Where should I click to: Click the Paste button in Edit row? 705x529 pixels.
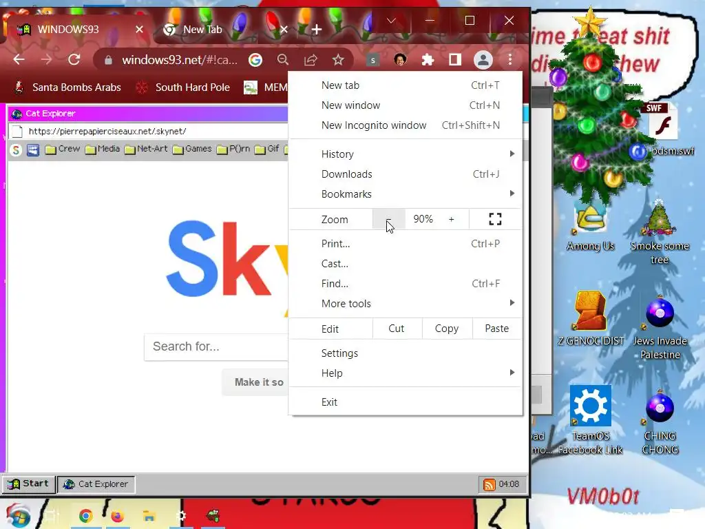[497, 329]
